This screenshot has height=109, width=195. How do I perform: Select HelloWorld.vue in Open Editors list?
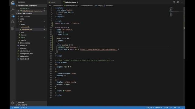coord(31,11)
